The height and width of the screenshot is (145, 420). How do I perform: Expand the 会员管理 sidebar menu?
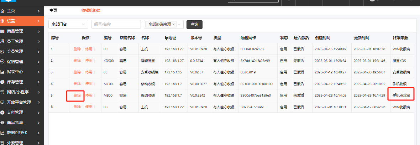point(21,51)
